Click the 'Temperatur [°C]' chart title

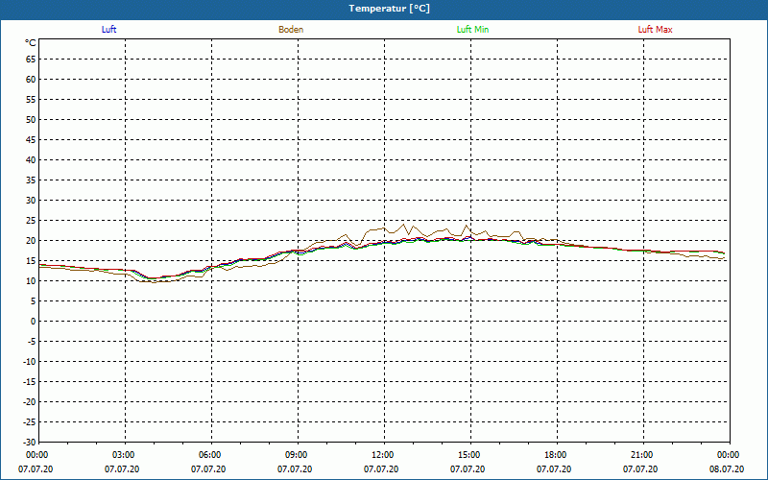pyautogui.click(x=389, y=9)
